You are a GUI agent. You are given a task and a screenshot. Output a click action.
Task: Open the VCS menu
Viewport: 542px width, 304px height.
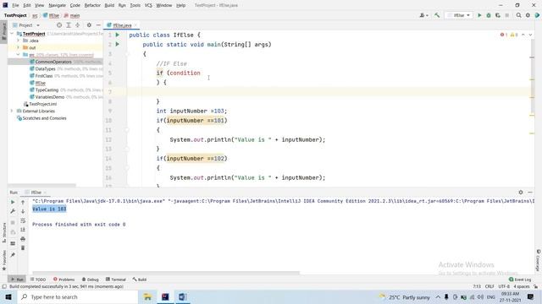148,6
